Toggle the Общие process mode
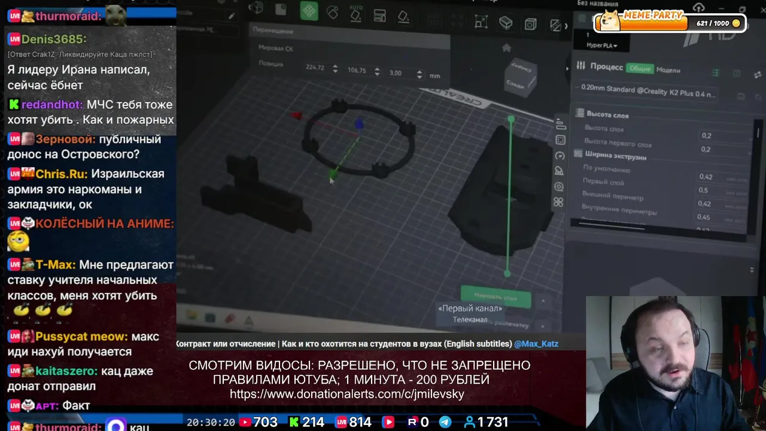Viewport: 766px width, 431px height. tap(640, 68)
